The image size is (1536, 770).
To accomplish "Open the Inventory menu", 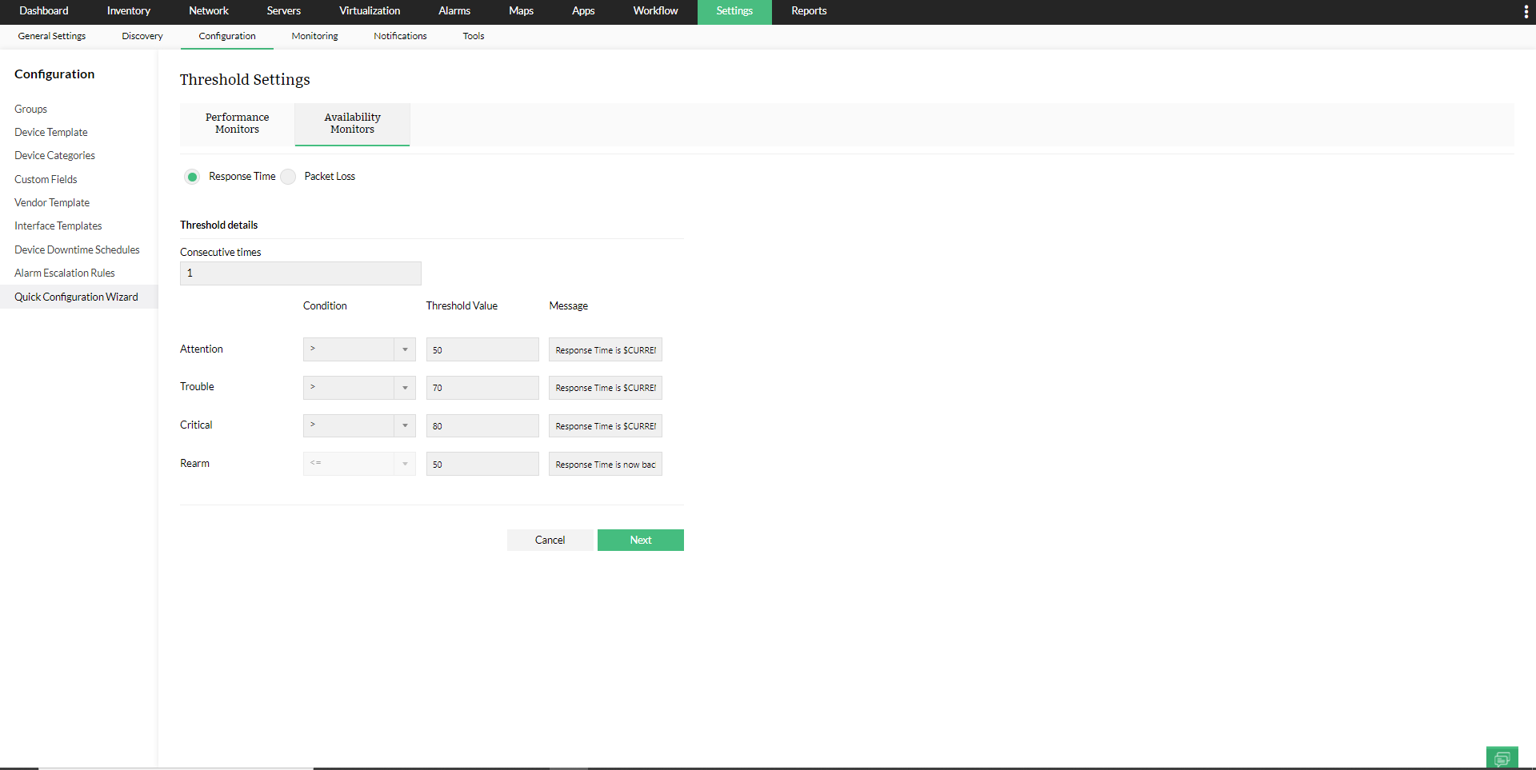I will coord(129,11).
